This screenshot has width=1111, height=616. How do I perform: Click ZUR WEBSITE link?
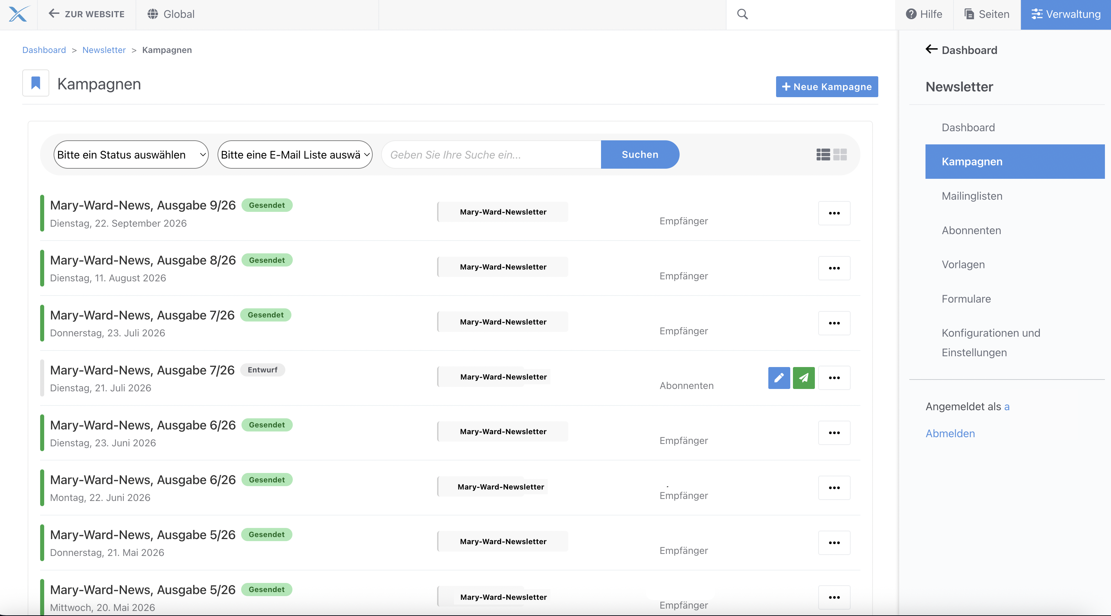click(x=87, y=14)
